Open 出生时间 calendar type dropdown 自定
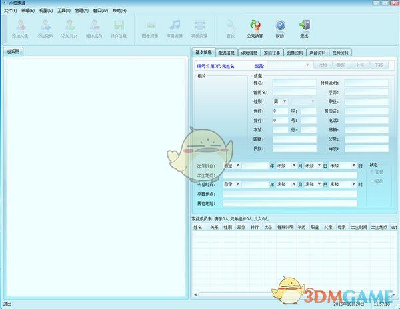This screenshot has width=400, height=309. (232, 166)
